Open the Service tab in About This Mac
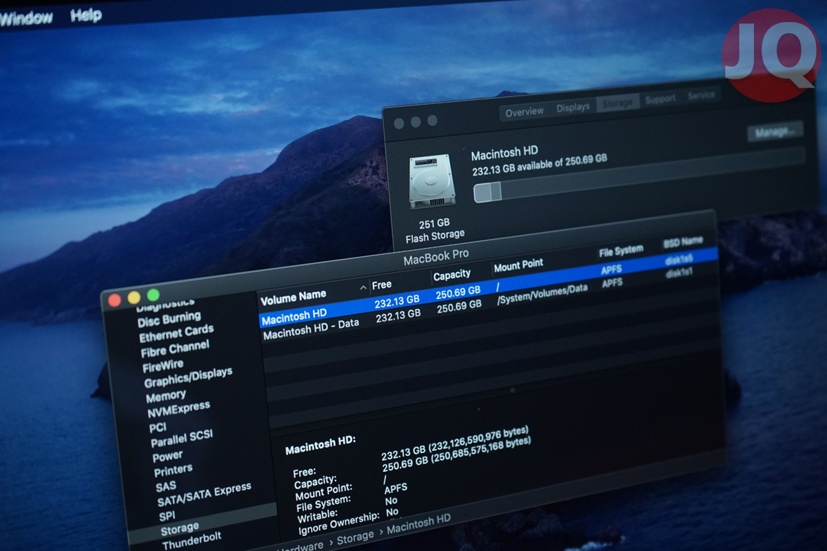This screenshot has height=551, width=827. coord(701,95)
